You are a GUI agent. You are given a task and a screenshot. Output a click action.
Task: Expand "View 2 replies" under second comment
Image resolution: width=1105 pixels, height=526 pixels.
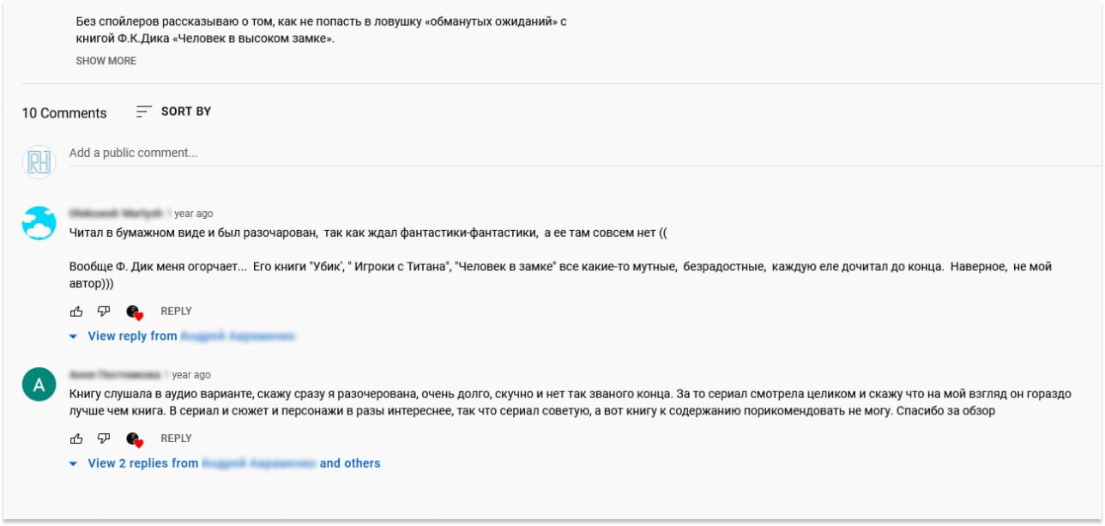pos(225,463)
